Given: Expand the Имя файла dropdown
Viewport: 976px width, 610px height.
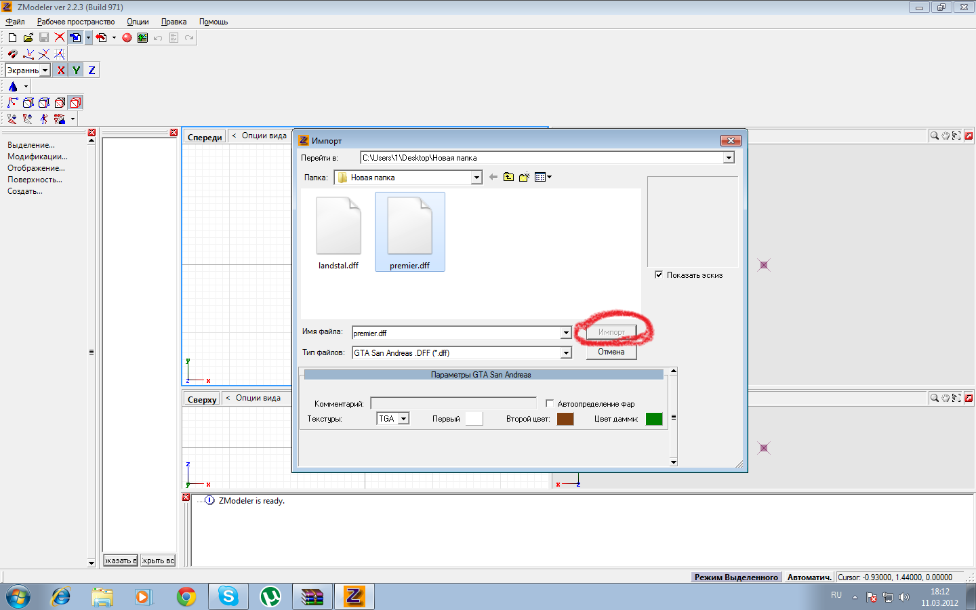Looking at the screenshot, I should coord(566,333).
